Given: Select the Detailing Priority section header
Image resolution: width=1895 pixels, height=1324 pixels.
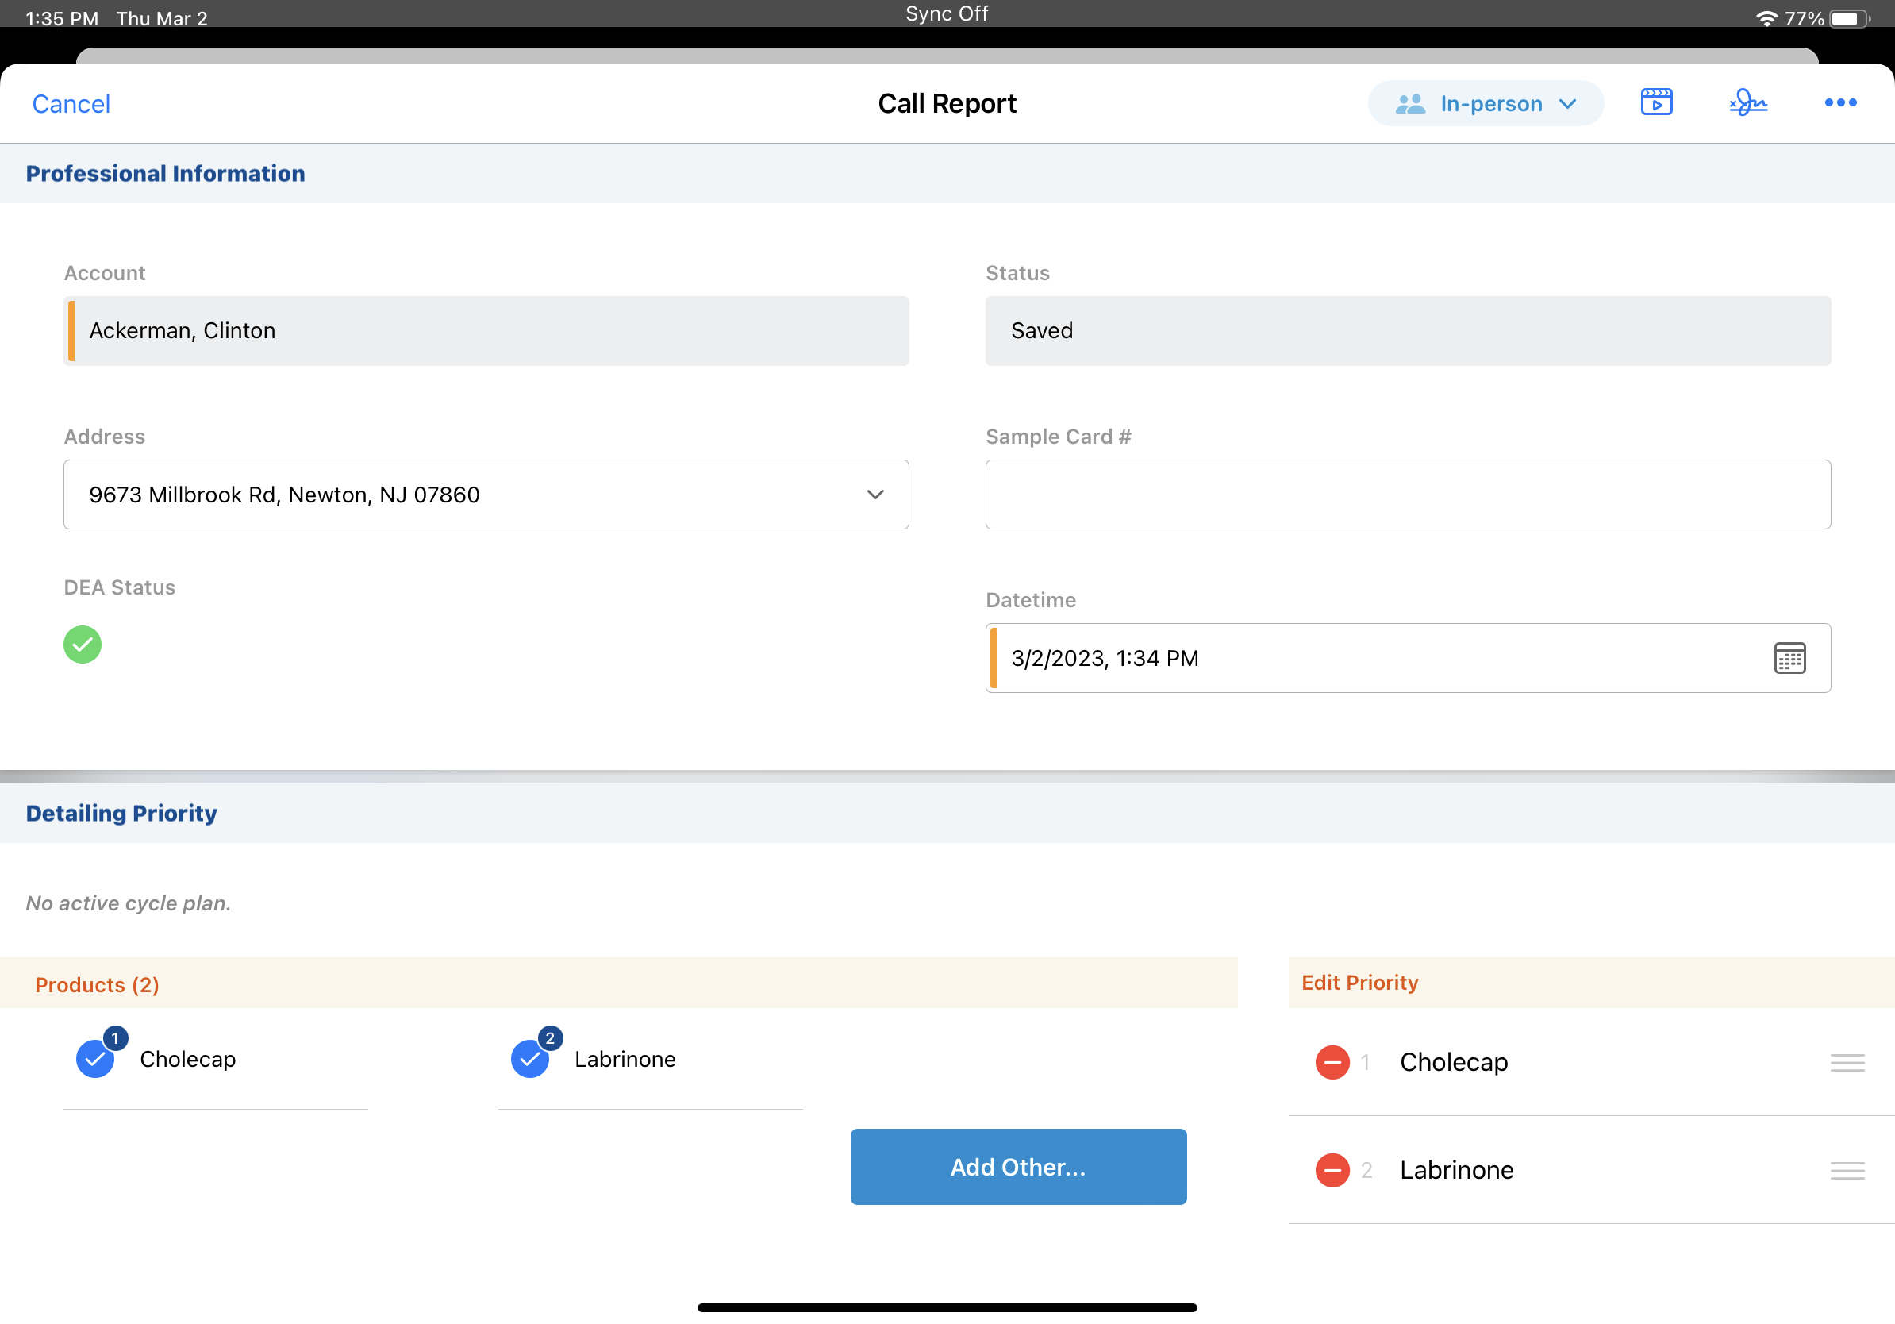Looking at the screenshot, I should 121,813.
